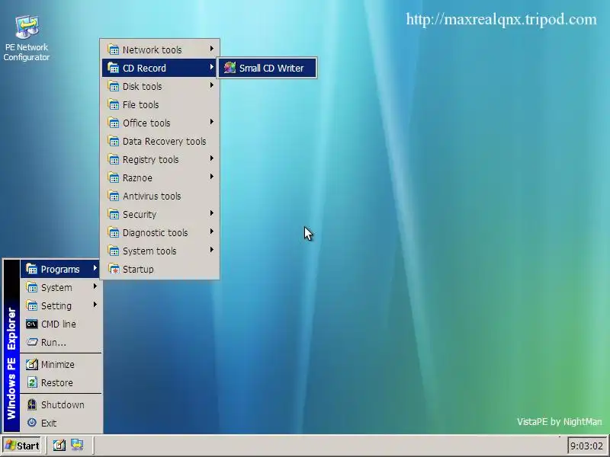Choose Antivirus tools from Programs menu
Image resolution: width=610 pixels, height=457 pixels.
point(159,196)
